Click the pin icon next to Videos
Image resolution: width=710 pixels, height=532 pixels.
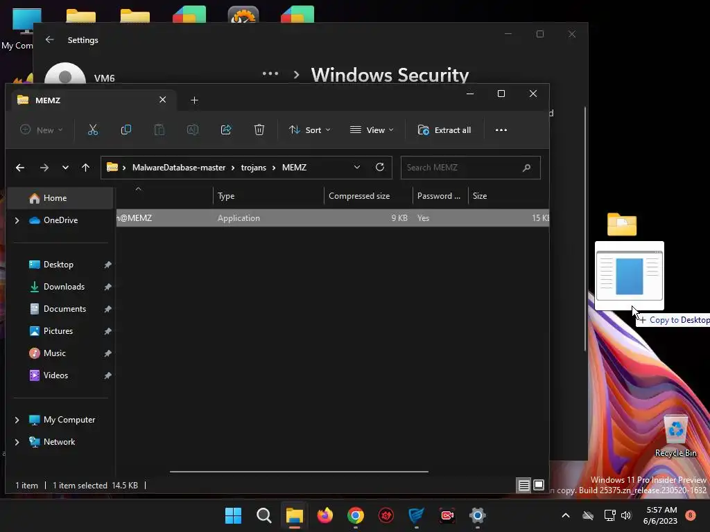(x=107, y=375)
